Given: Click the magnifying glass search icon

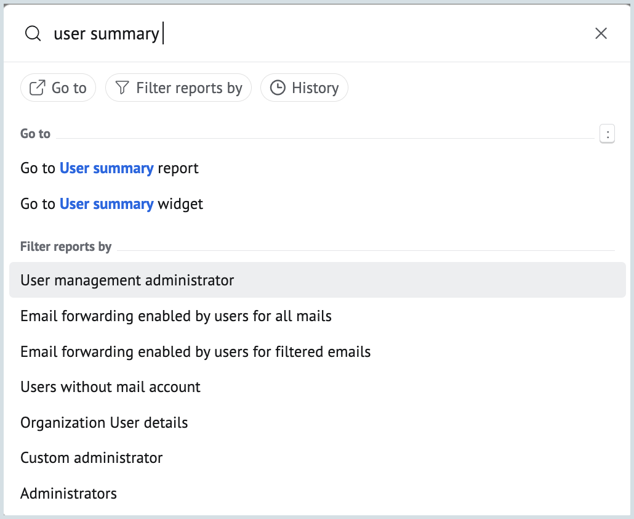Looking at the screenshot, I should click(33, 33).
